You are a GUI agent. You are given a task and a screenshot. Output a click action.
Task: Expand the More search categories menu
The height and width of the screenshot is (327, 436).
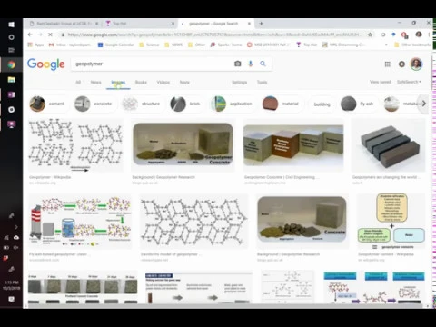pyautogui.click(x=184, y=82)
